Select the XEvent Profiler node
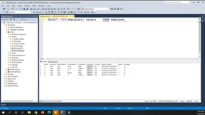205x115 pixels. pyautogui.click(x=13, y=86)
